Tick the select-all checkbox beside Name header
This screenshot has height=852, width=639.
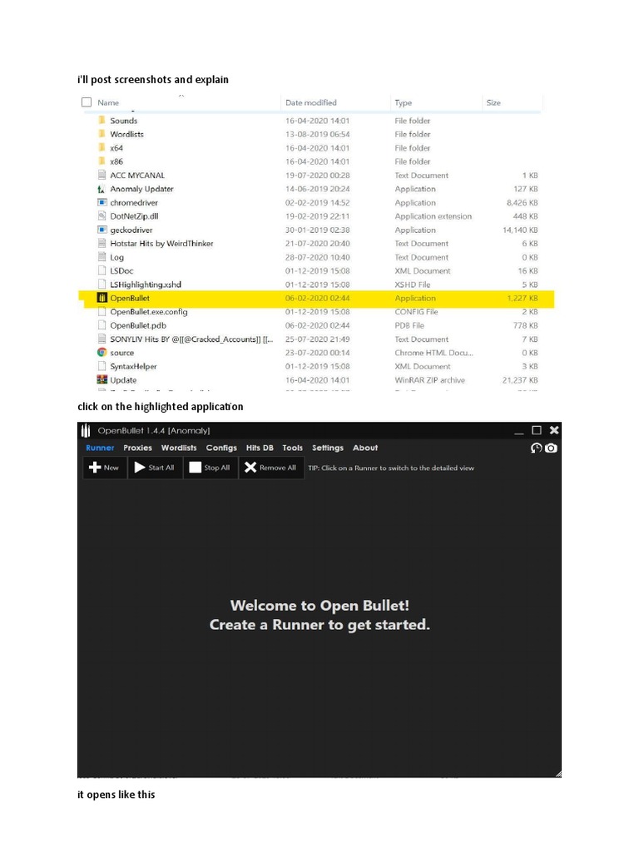pyautogui.click(x=87, y=102)
